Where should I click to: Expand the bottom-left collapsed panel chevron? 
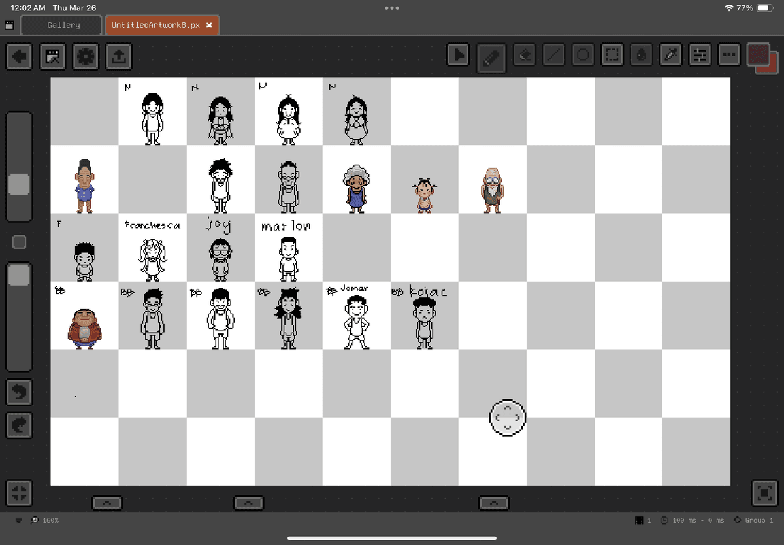click(106, 503)
